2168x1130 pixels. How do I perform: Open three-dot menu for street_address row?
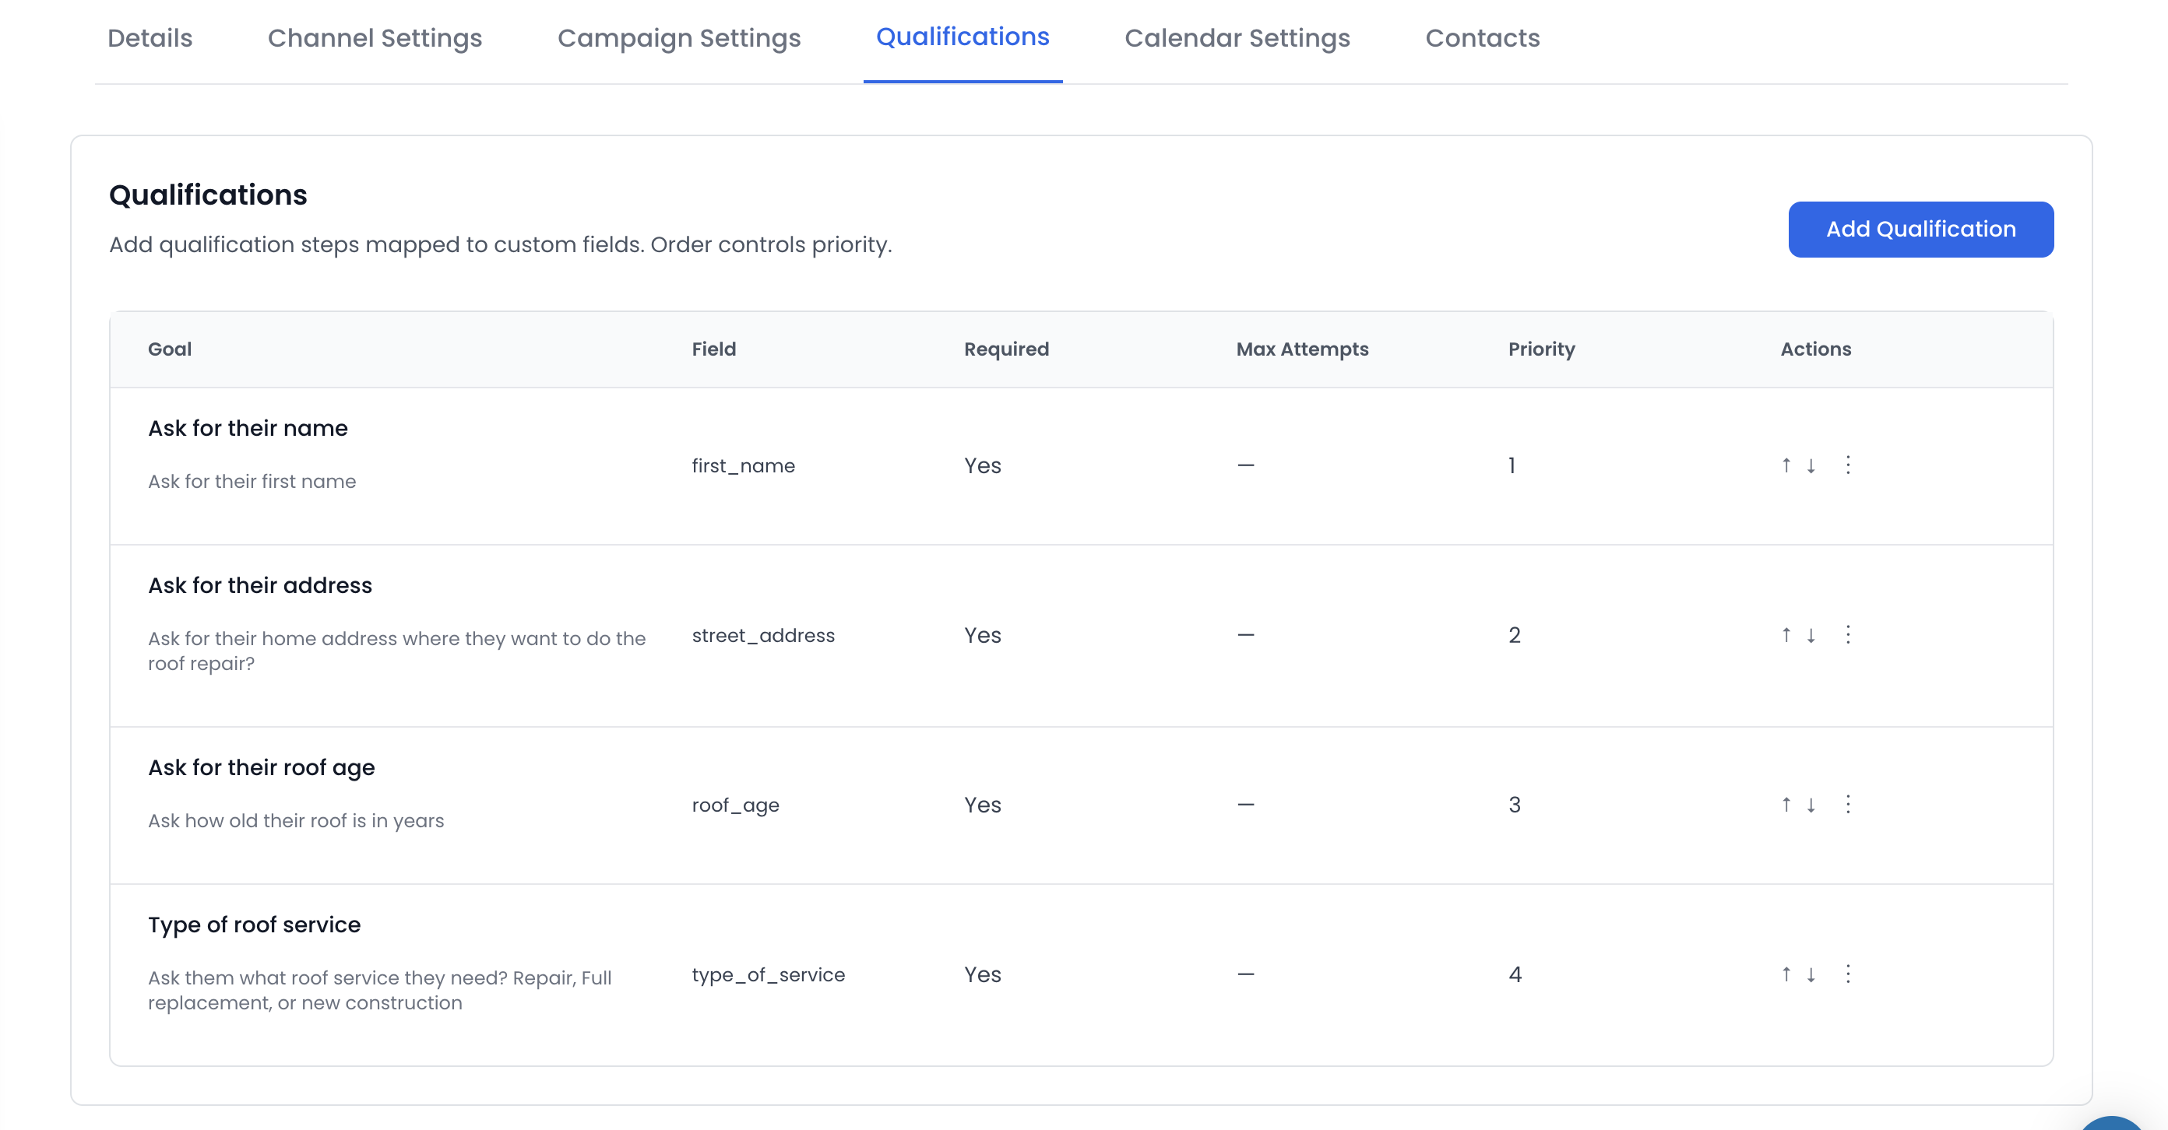tap(1848, 635)
